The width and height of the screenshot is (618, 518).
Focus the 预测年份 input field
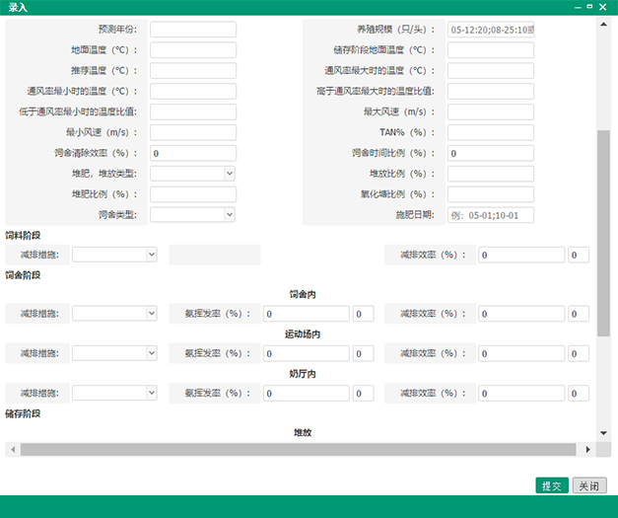pyautogui.click(x=192, y=30)
